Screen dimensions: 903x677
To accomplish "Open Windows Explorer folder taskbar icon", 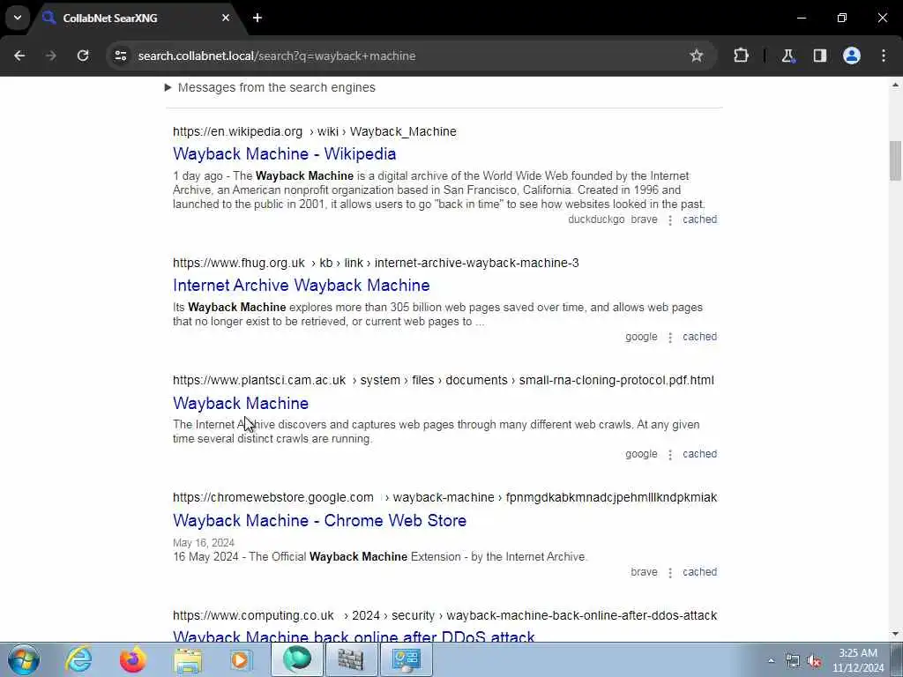I will coord(188,660).
